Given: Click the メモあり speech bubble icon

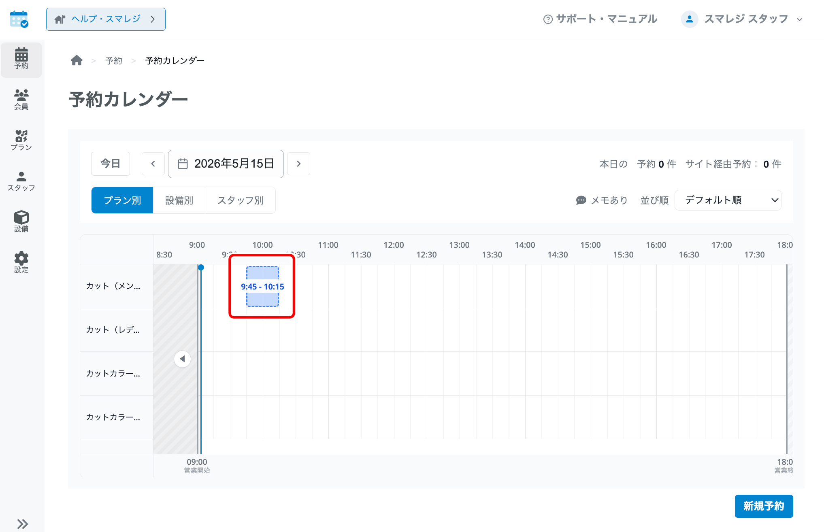Looking at the screenshot, I should point(581,200).
